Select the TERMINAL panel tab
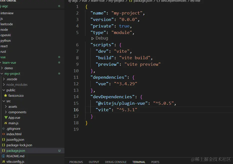 139,162
